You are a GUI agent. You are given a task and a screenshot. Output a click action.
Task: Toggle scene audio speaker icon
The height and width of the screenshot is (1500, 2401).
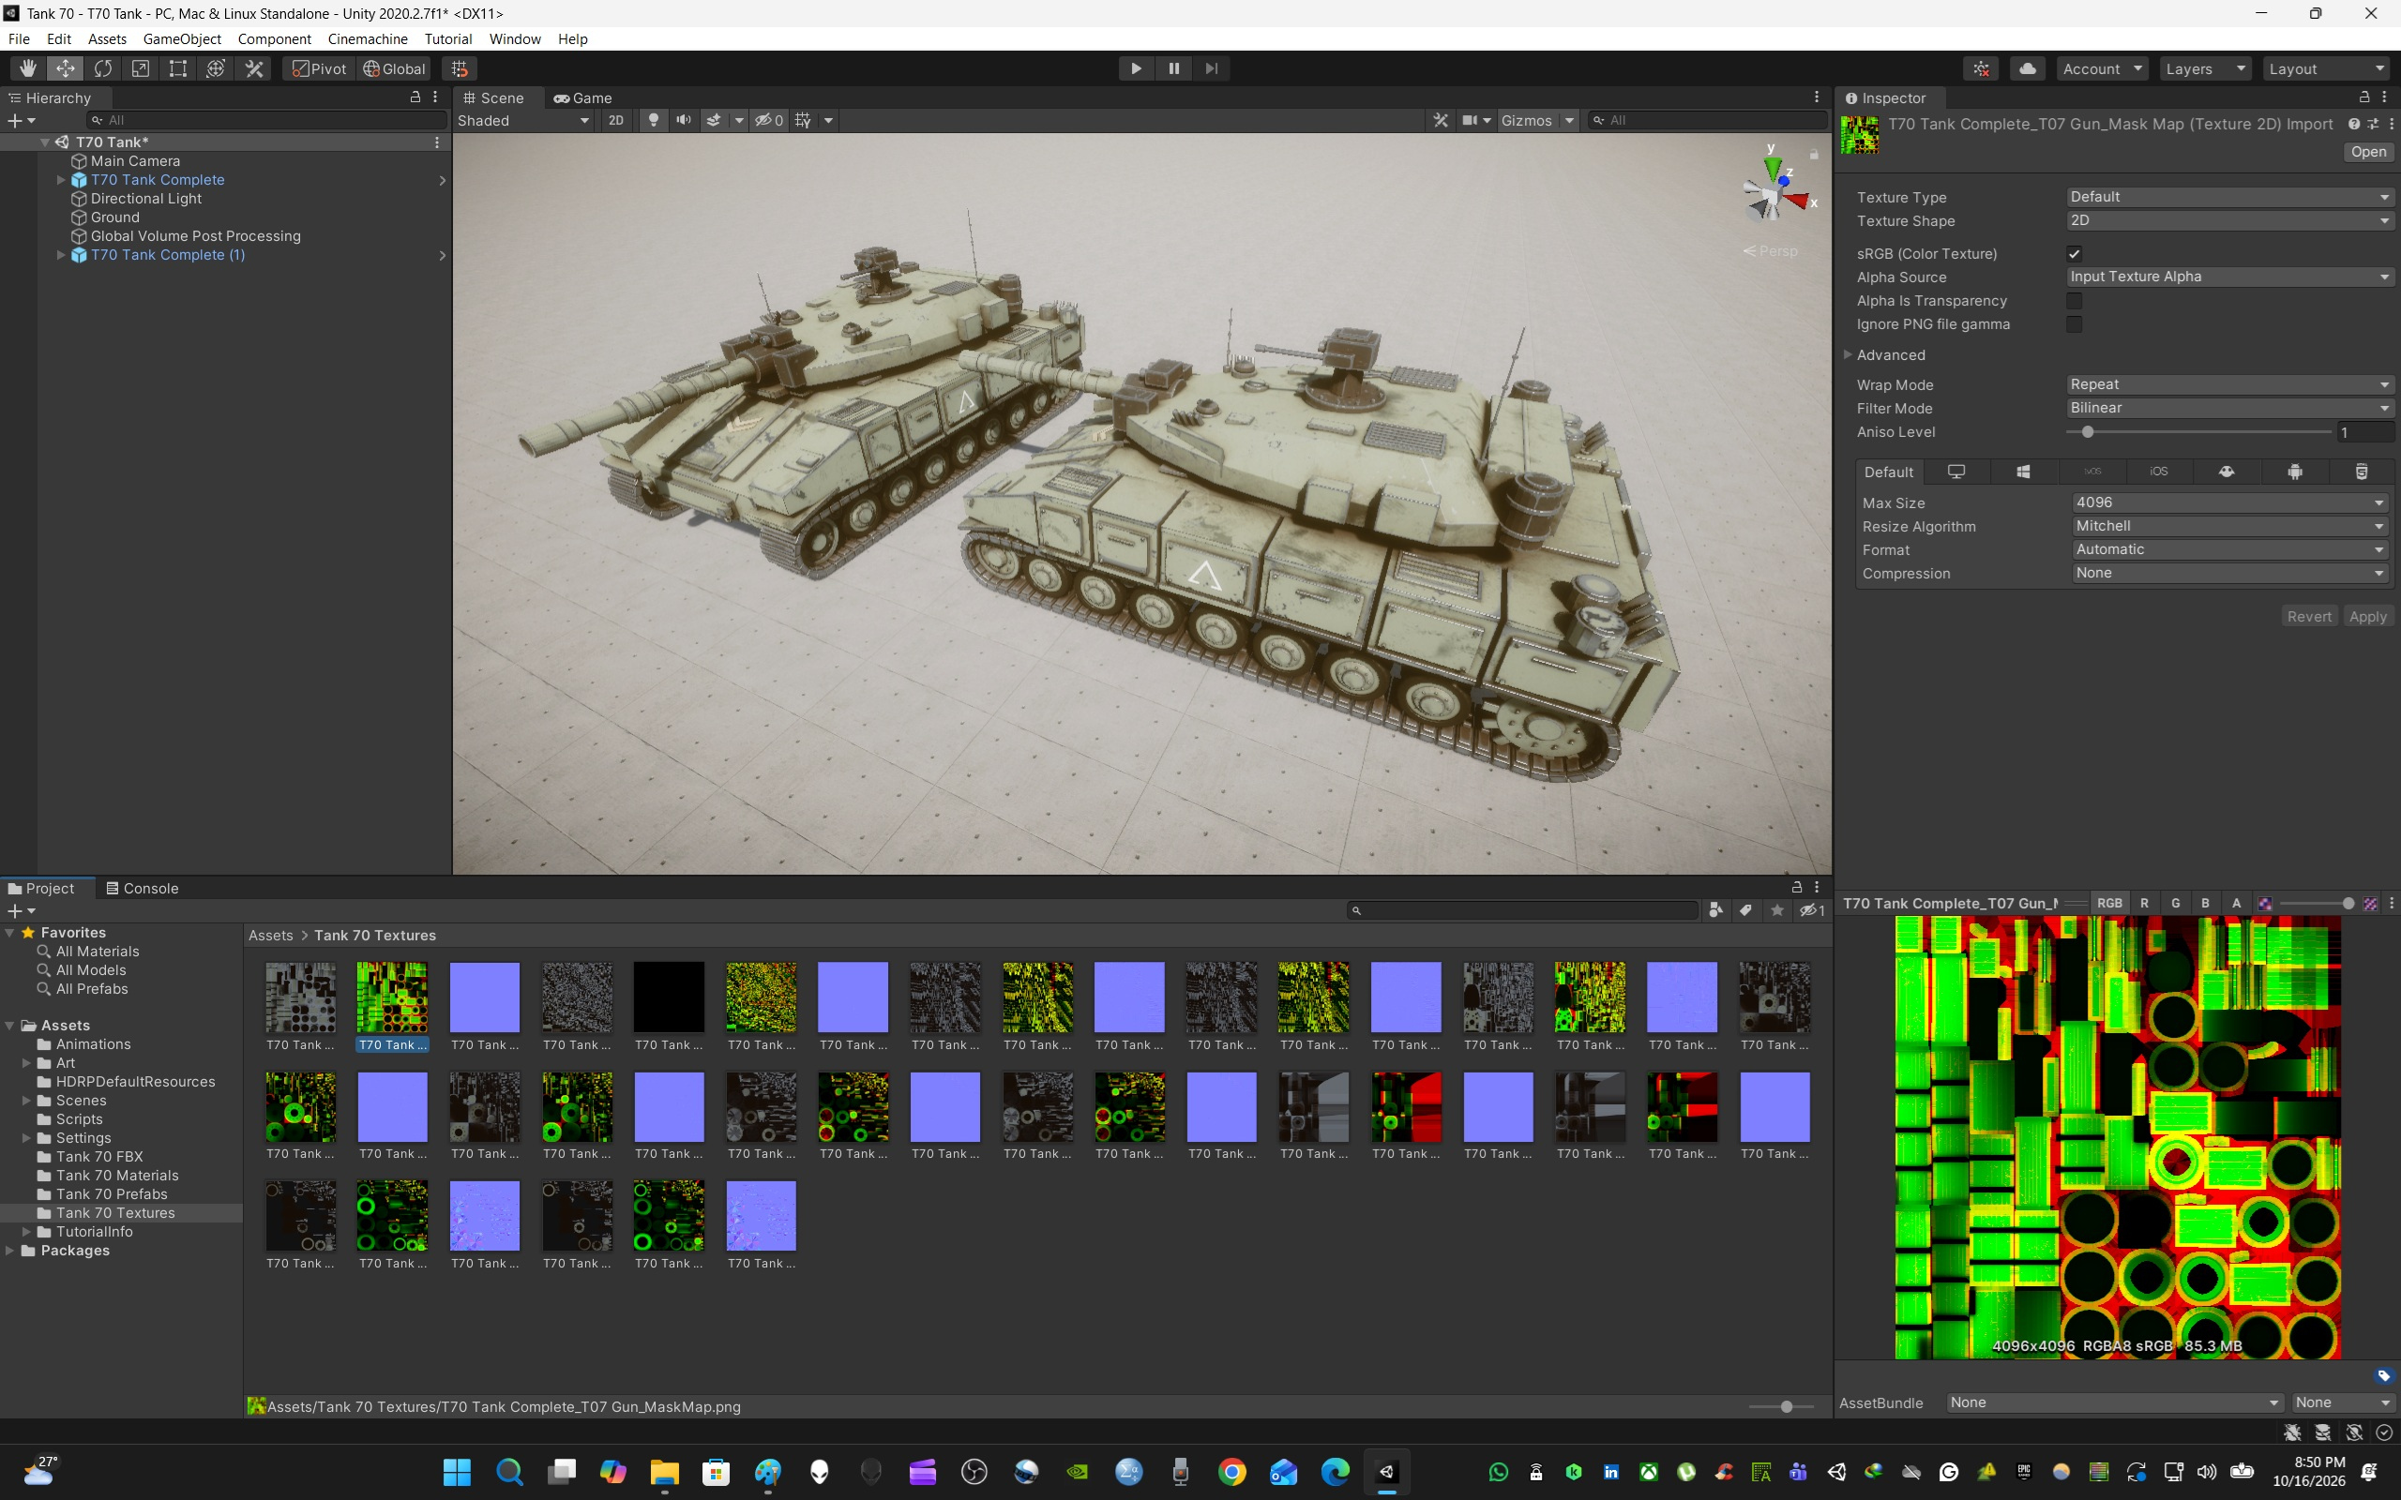(x=684, y=120)
